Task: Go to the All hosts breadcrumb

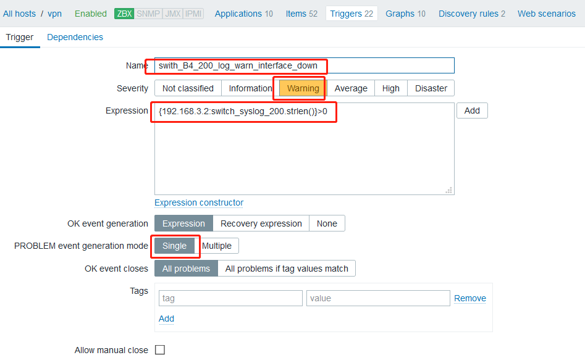Action: (19, 14)
